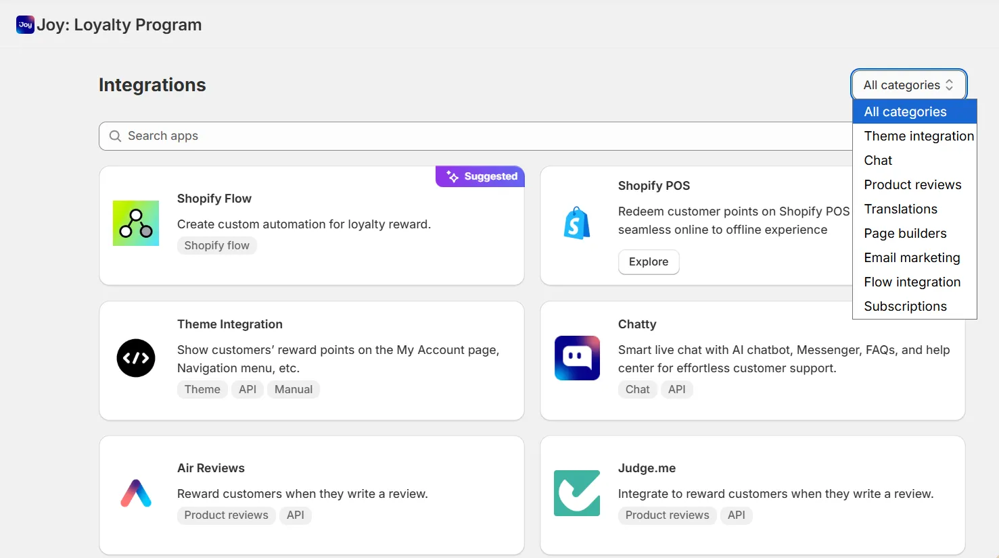999x558 pixels.
Task: Click Product reviews tag under Air Reviews
Action: 226,515
